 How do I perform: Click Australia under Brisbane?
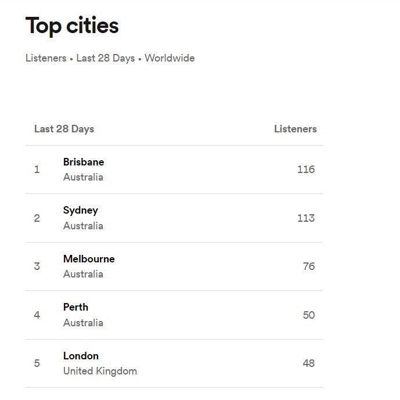coord(83,177)
